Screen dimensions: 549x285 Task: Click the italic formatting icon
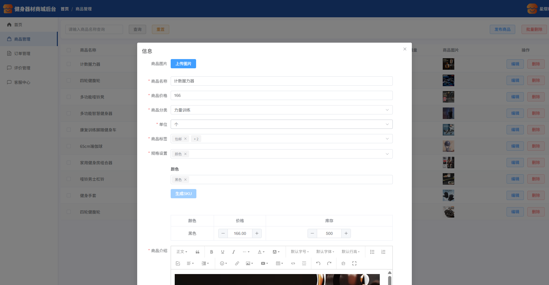[233, 252]
